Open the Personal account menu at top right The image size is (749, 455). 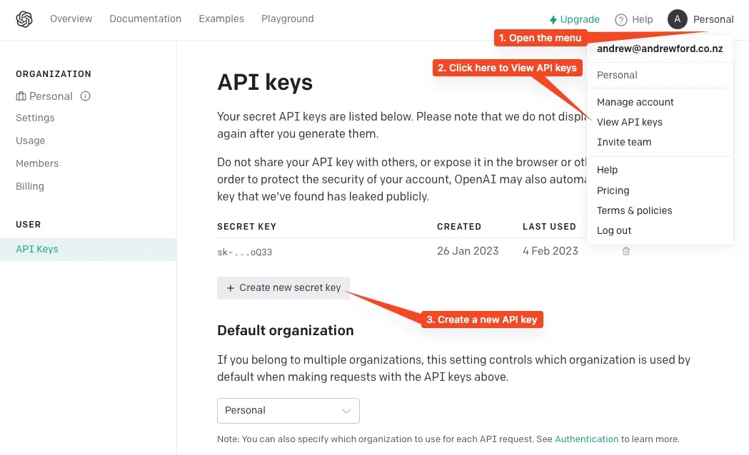(700, 19)
